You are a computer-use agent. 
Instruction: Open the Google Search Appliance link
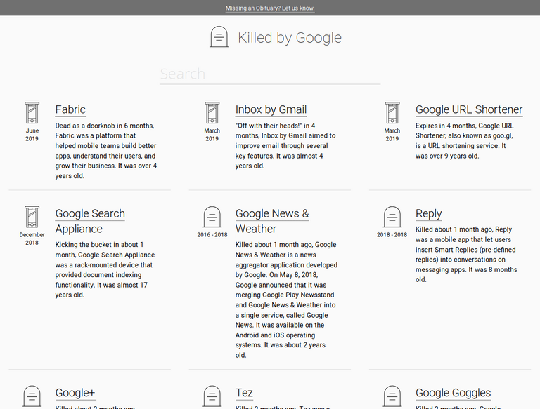coord(90,221)
